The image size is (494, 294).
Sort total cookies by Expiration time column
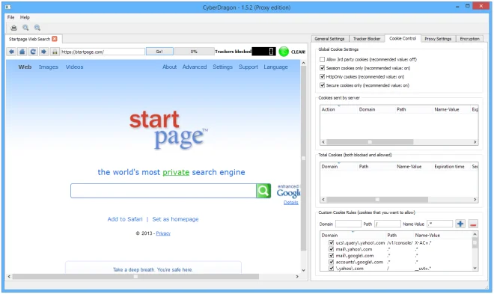(451, 167)
